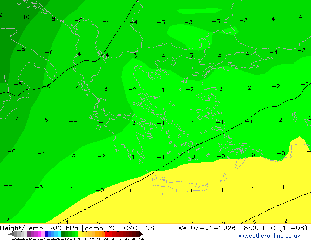The image size is (311, 240).
Task: Click the dark maroon right arrow of legend
Action: tap(141, 234)
